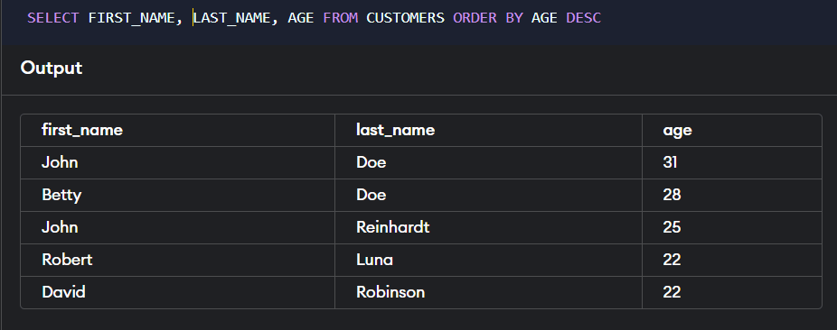Viewport: 837px width, 330px height.
Task: Select the Output heading
Action: [52, 68]
